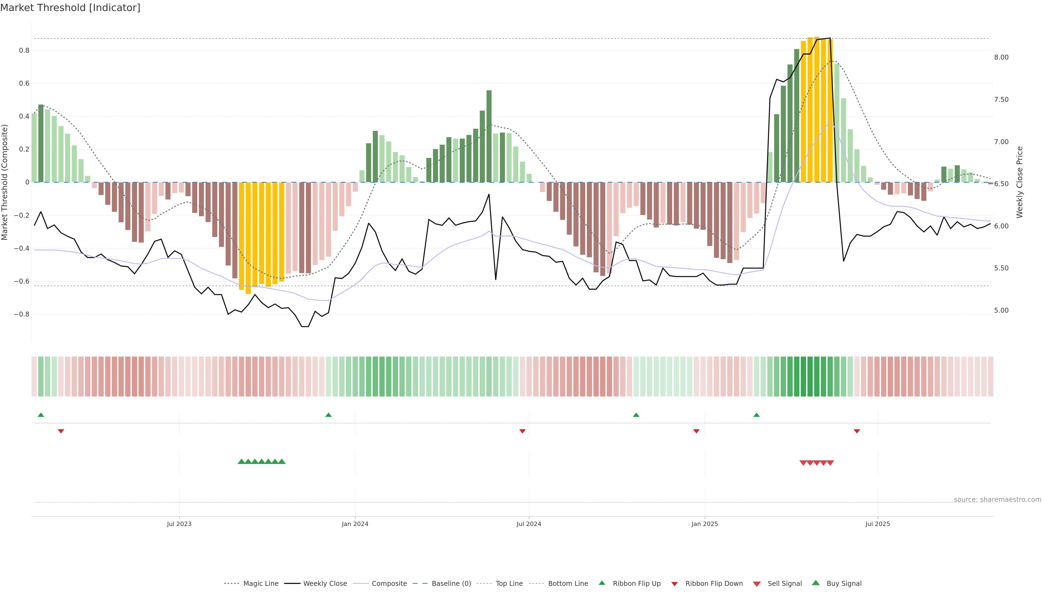The height and width of the screenshot is (593, 1055).
Task: Click the Buy Signal legend marker
Action: coord(815,583)
